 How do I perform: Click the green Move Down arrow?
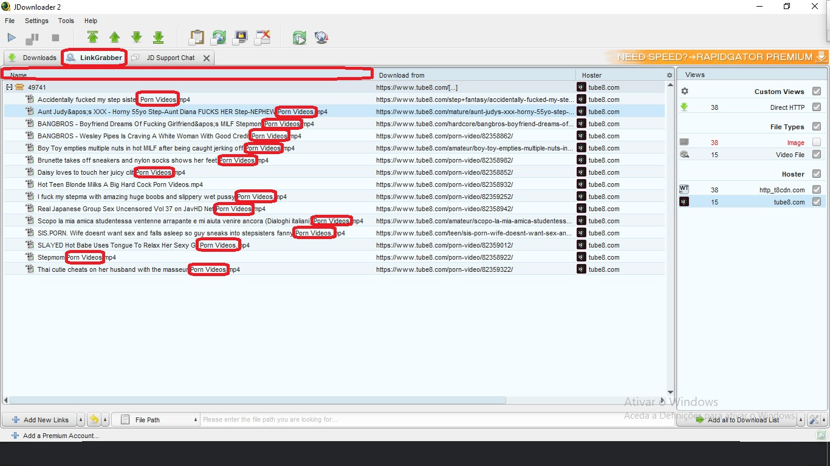pos(137,38)
